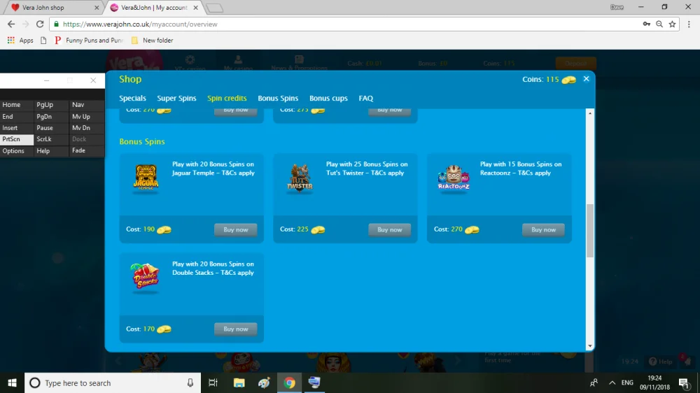The height and width of the screenshot is (393, 700).
Task: Open the Bonus Spins shop tab
Action: pos(278,98)
